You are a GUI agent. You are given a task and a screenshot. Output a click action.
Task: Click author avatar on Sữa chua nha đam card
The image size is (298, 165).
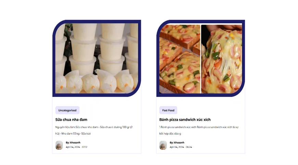[x=59, y=145]
